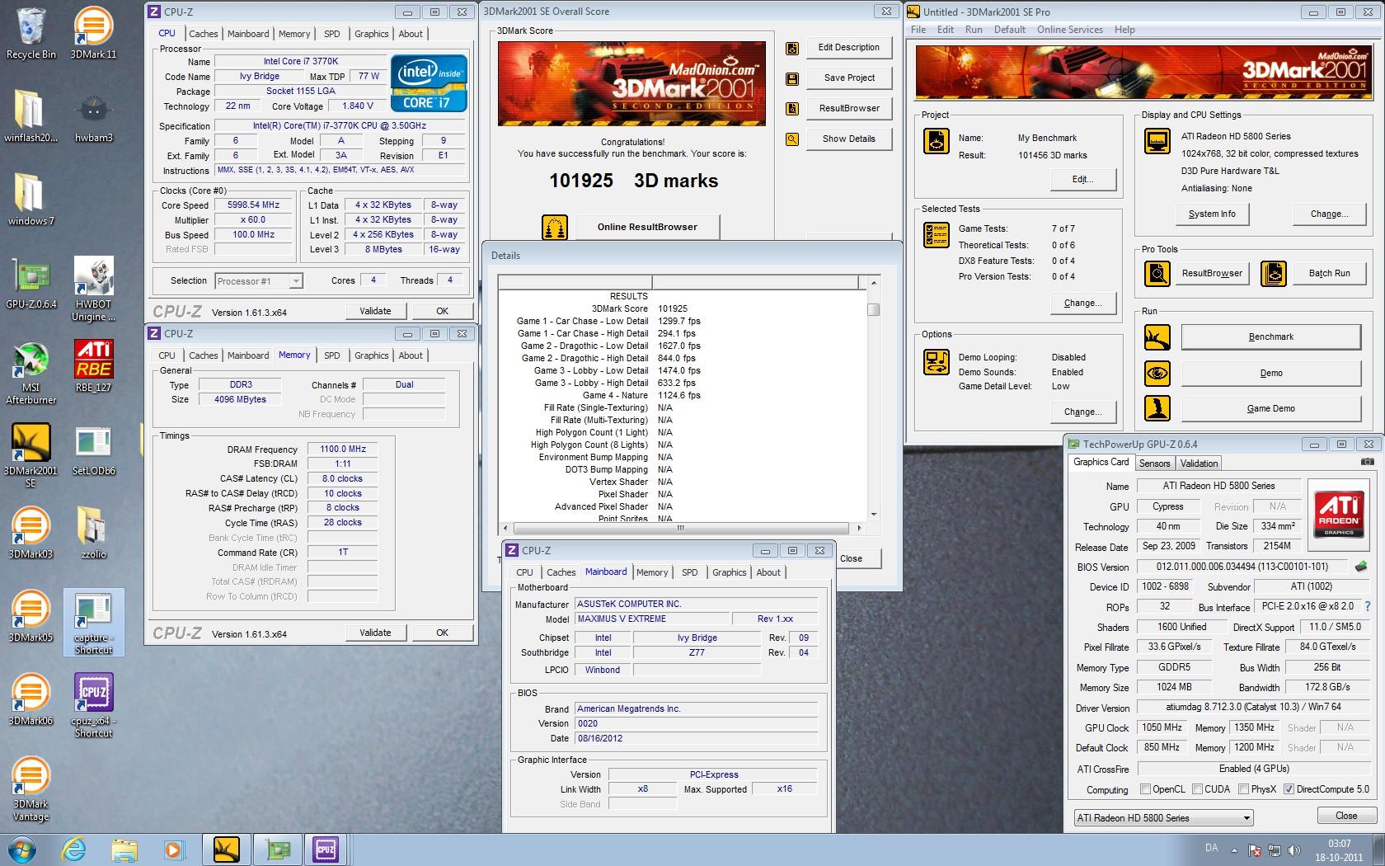The image size is (1385, 866).
Task: Click the Bus Interface question mark
Action: (1368, 606)
